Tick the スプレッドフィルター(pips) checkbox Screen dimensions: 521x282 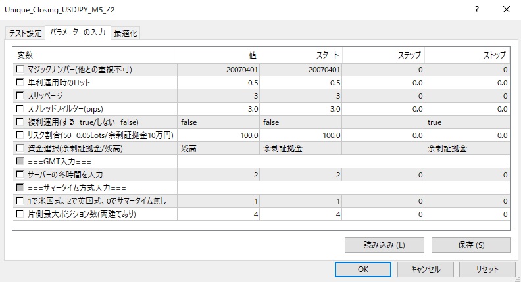point(20,109)
